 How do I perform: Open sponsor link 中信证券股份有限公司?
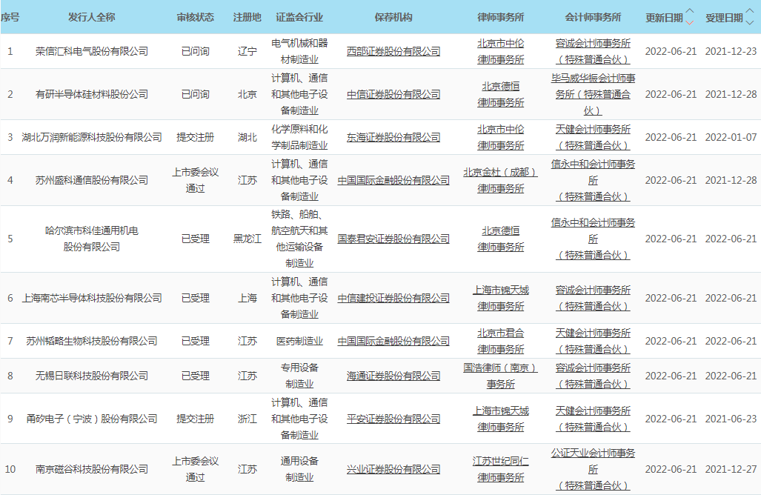[393, 94]
